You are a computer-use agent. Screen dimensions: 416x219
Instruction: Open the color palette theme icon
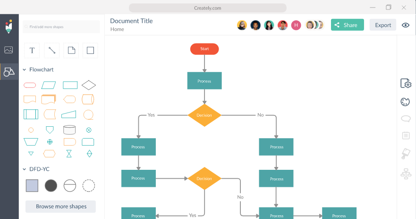405,102
